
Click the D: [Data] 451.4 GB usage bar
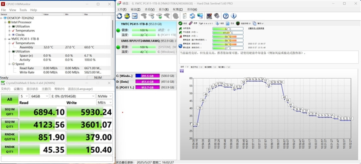coord(148,82)
